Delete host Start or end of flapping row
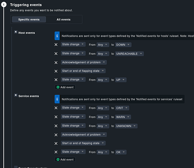The image size is (194, 168). (56, 71)
